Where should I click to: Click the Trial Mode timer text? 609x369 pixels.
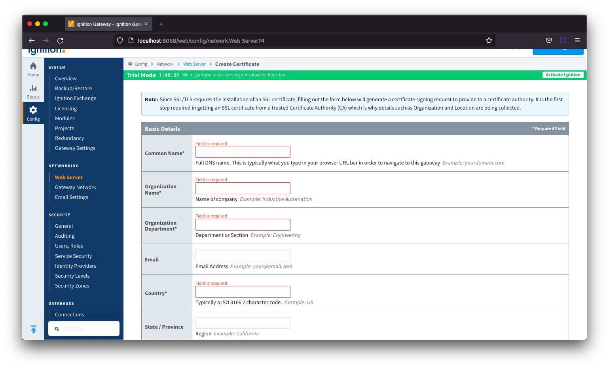coord(169,75)
